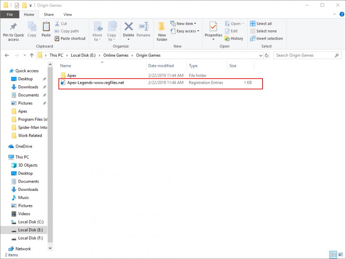
Task: Open the Copy to menu
Action: click(x=112, y=31)
